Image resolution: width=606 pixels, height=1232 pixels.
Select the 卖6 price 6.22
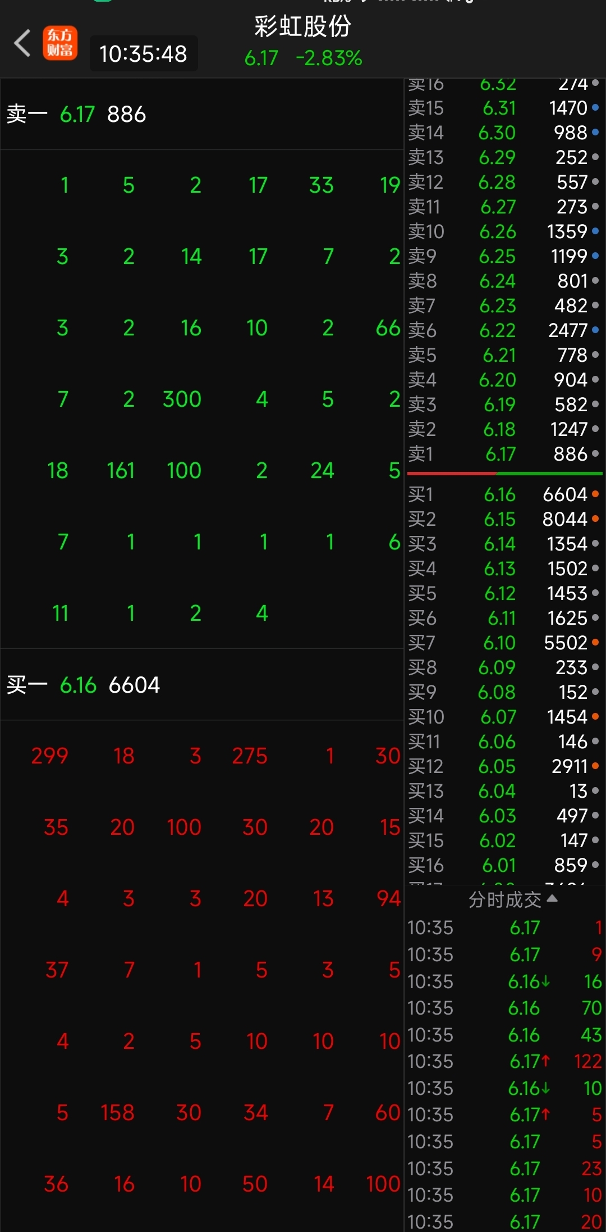coord(497,330)
